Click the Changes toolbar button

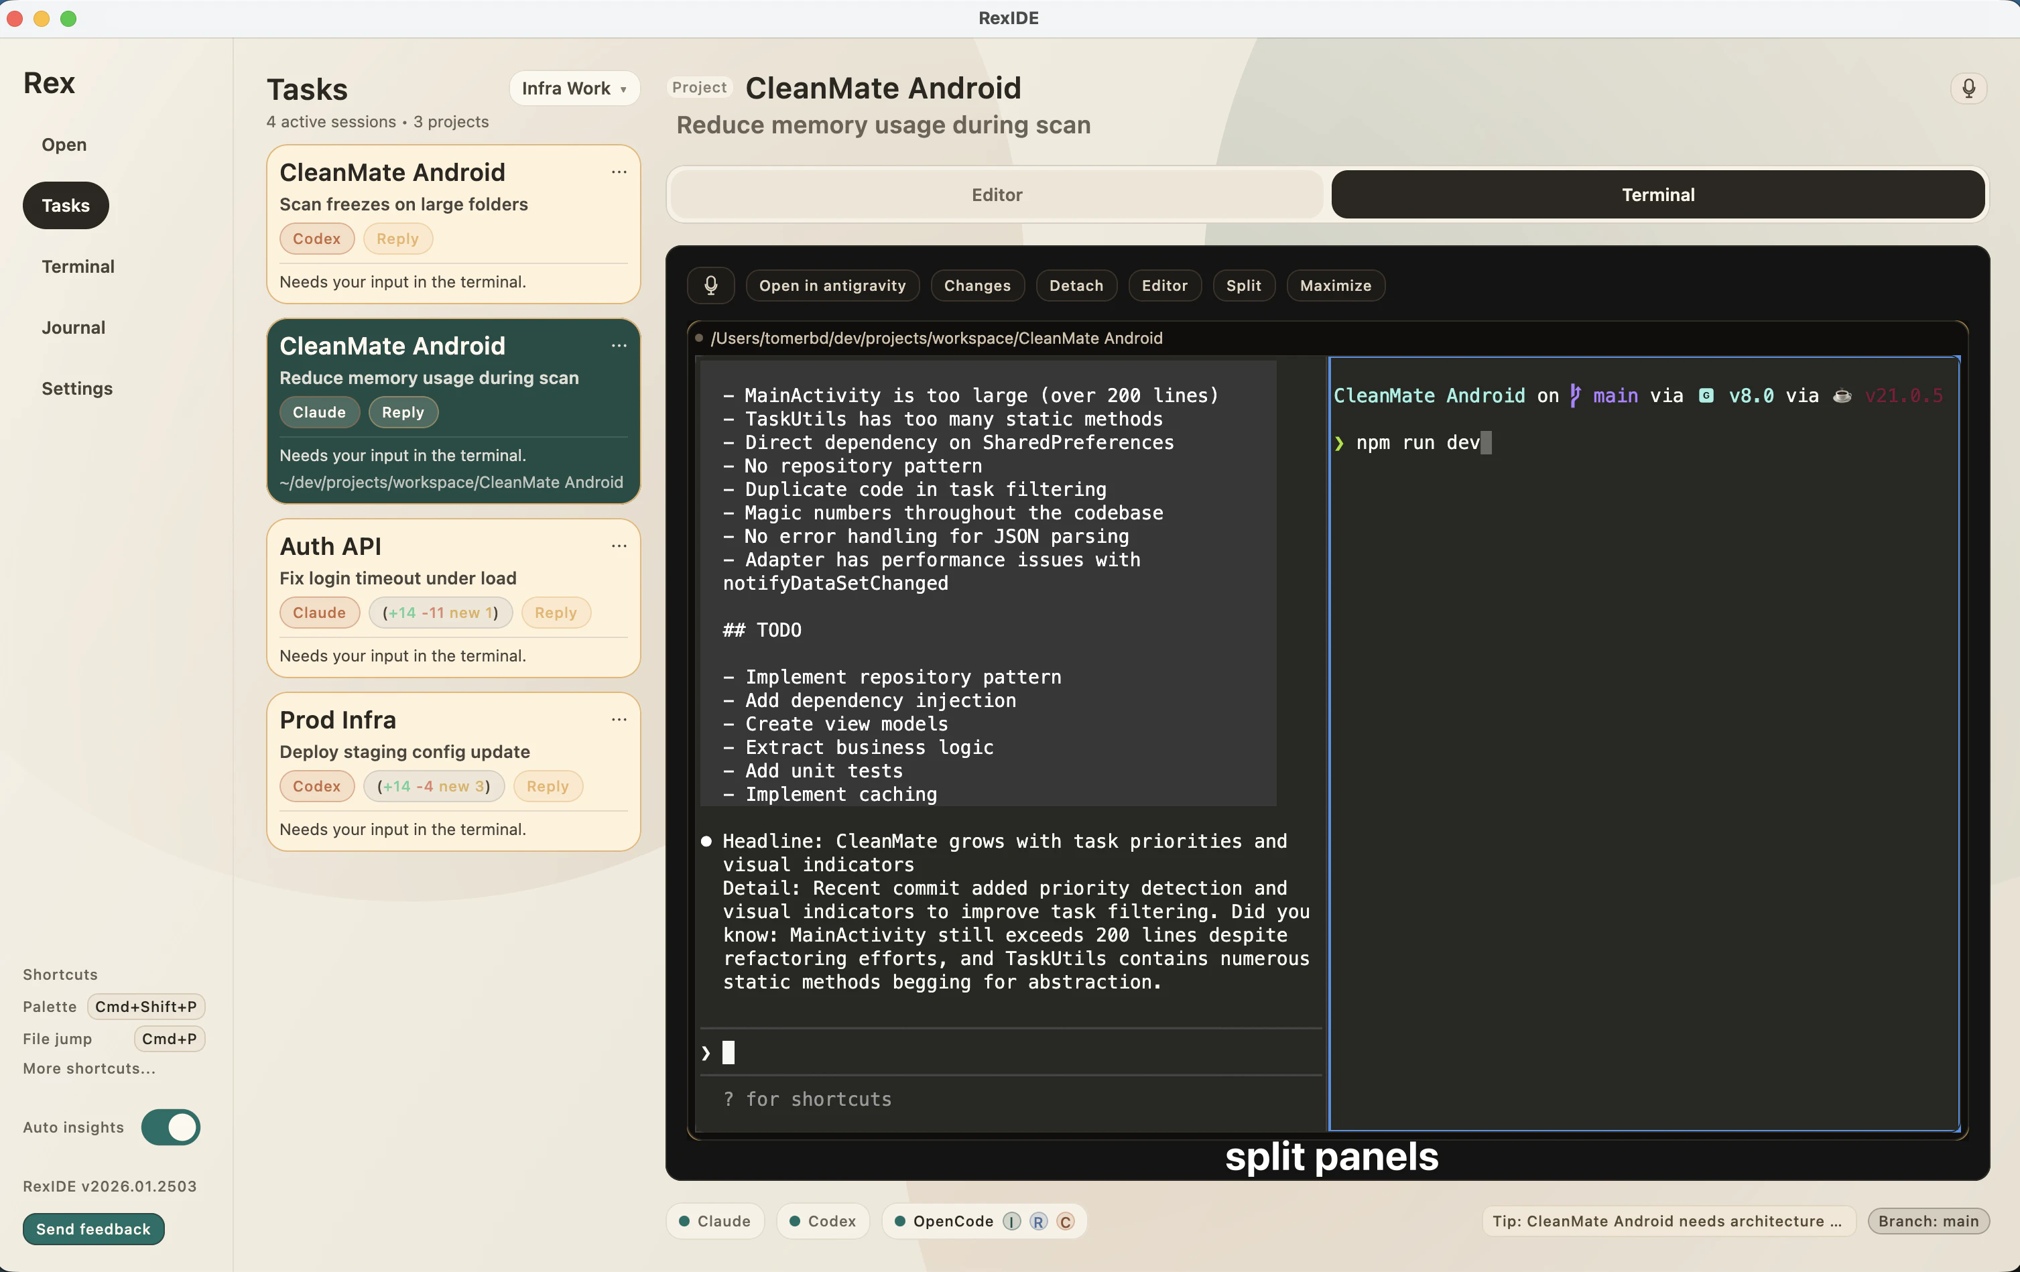[977, 285]
